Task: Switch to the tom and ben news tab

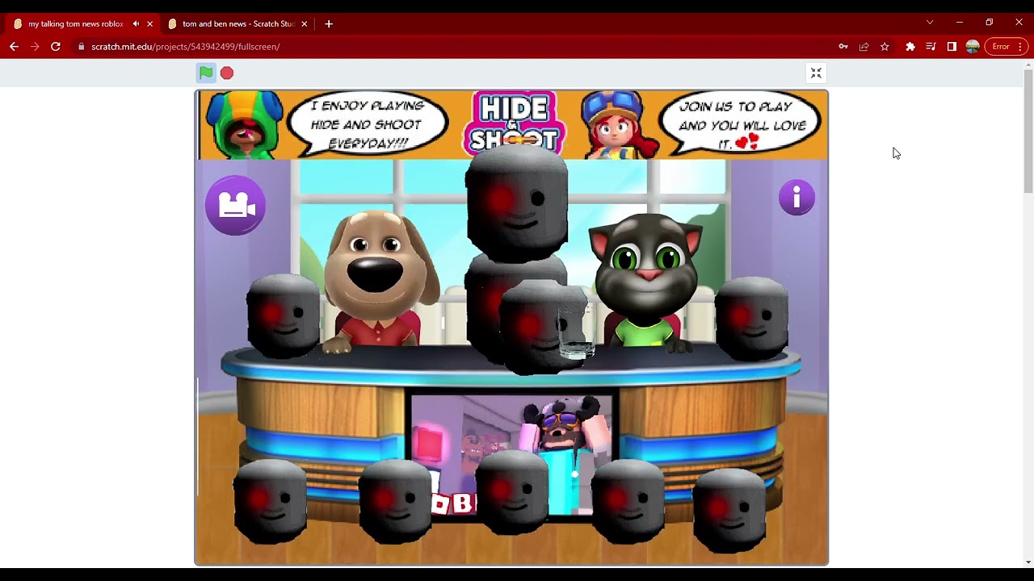Action: click(237, 24)
